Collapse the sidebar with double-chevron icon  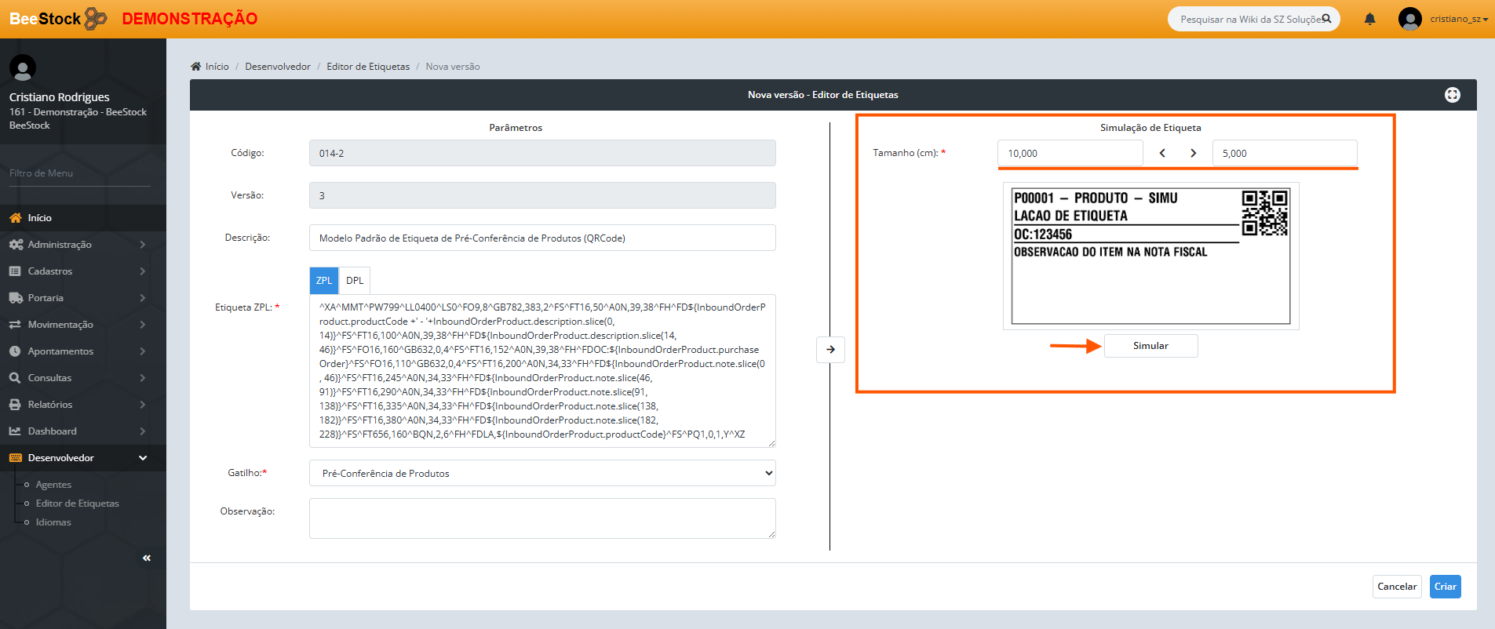tap(147, 558)
